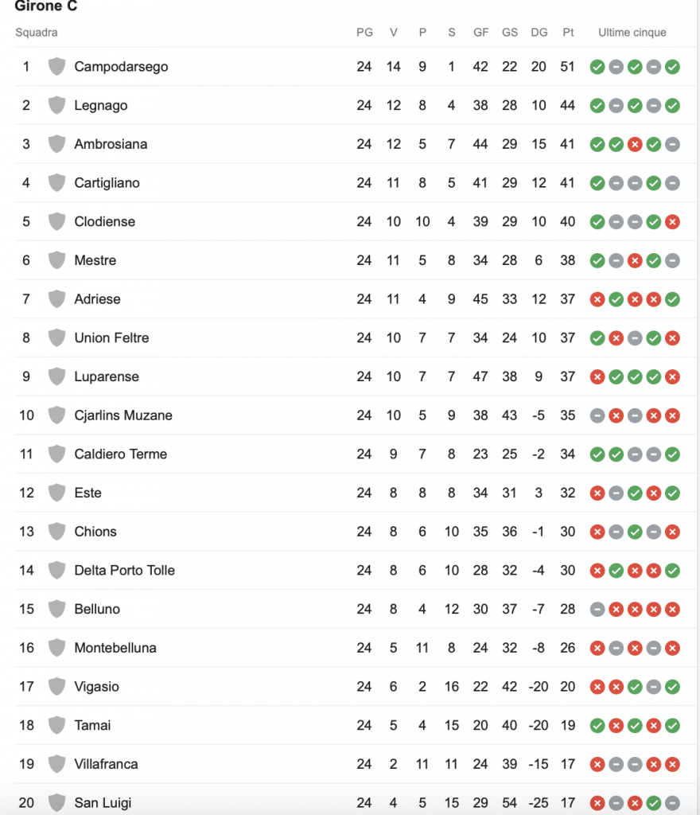Select the Delta Porto Tolle team name
Screen dimensions: 700x815
[125, 570]
